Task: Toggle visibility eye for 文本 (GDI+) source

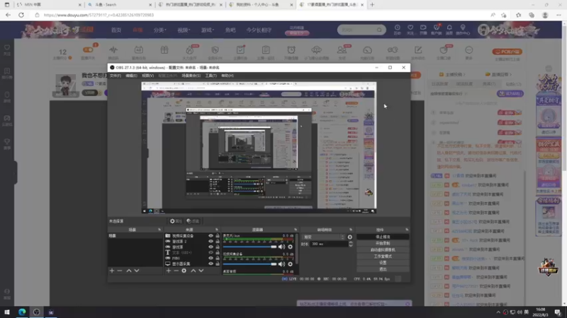Action: 210,252
